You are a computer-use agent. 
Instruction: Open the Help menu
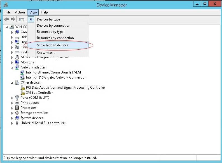pyautogui.click(x=44, y=12)
